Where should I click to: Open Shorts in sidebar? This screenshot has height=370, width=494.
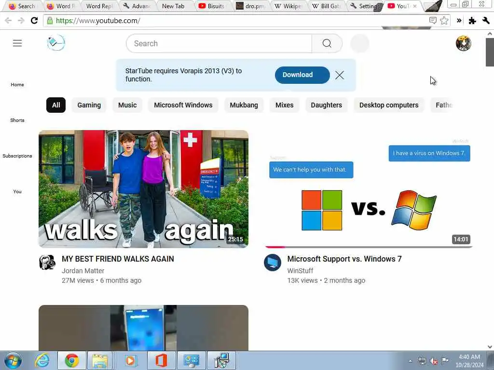(17, 120)
